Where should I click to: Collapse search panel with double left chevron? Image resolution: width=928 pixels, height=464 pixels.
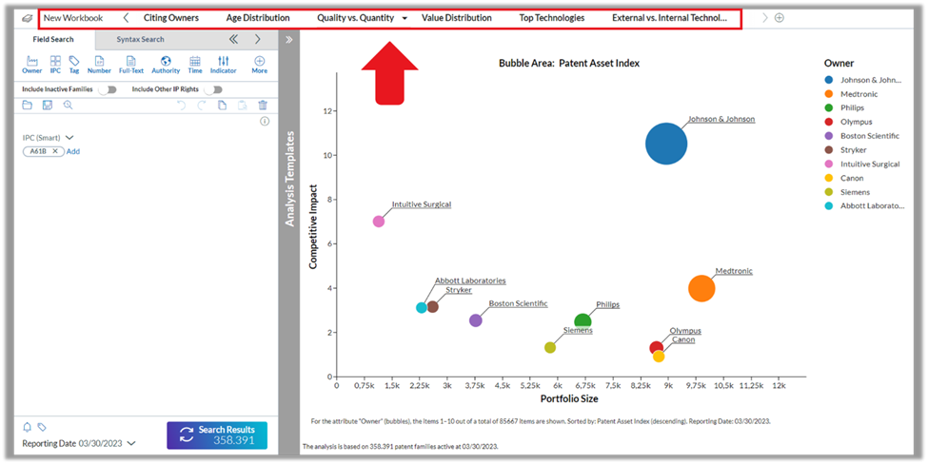pos(233,40)
